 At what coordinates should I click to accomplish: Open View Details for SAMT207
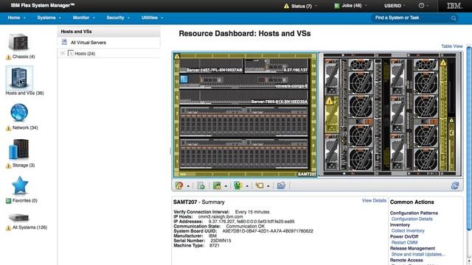pyautogui.click(x=374, y=200)
